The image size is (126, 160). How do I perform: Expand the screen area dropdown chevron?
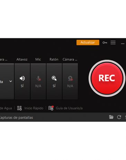coord(11,81)
